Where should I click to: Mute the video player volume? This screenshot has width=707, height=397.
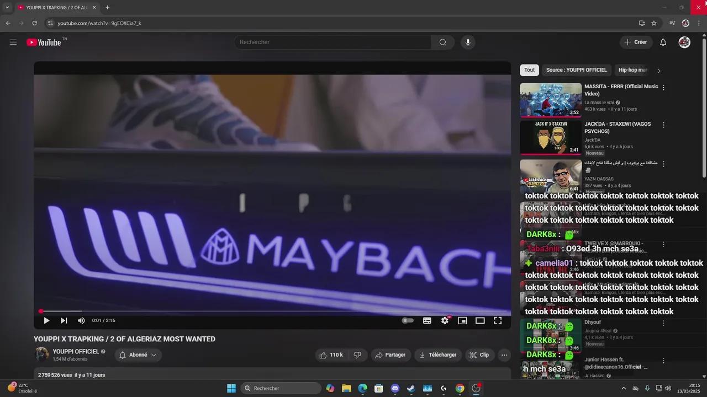tap(81, 320)
